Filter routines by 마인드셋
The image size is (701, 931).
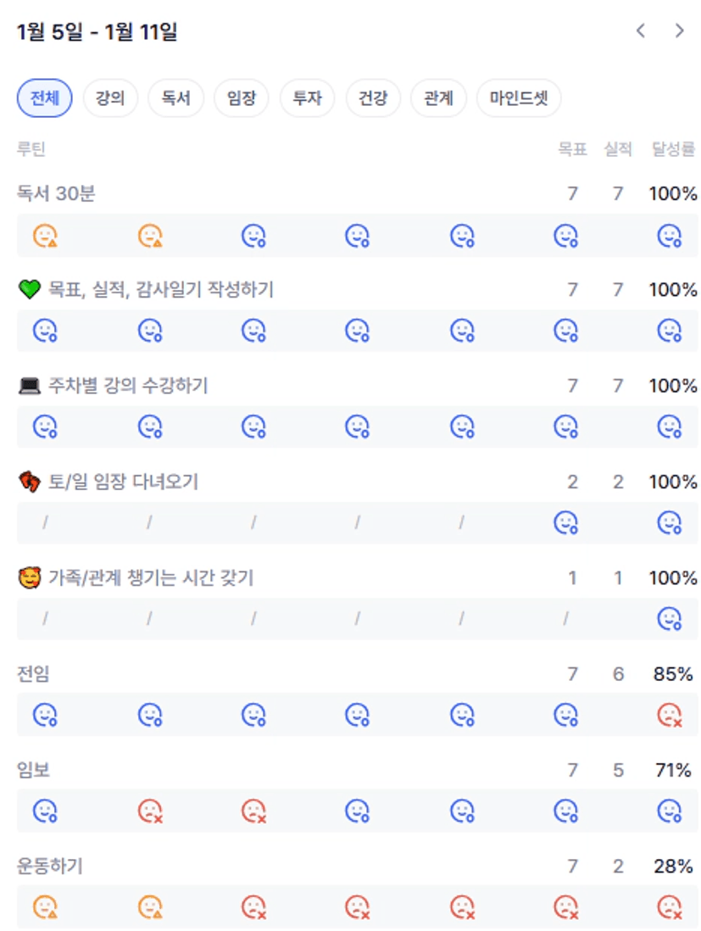519,98
